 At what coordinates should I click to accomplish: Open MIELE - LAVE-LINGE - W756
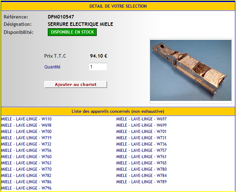(x=26, y=150)
